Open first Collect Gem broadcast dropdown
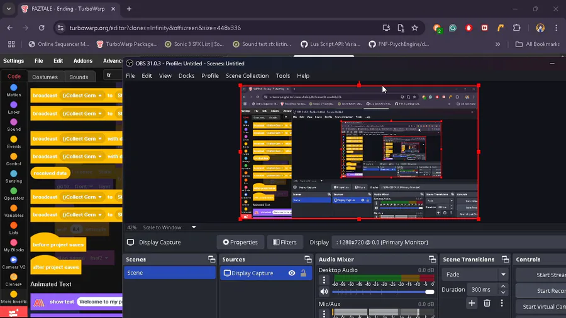Viewport: 566px width, 318px height. click(99, 96)
